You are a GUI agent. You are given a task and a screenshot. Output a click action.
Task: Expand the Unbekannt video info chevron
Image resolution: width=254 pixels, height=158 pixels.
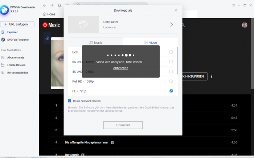(x=172, y=24)
